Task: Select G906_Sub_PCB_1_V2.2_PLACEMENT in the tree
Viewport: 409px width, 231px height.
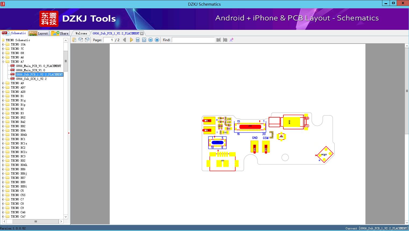Action: (39, 74)
